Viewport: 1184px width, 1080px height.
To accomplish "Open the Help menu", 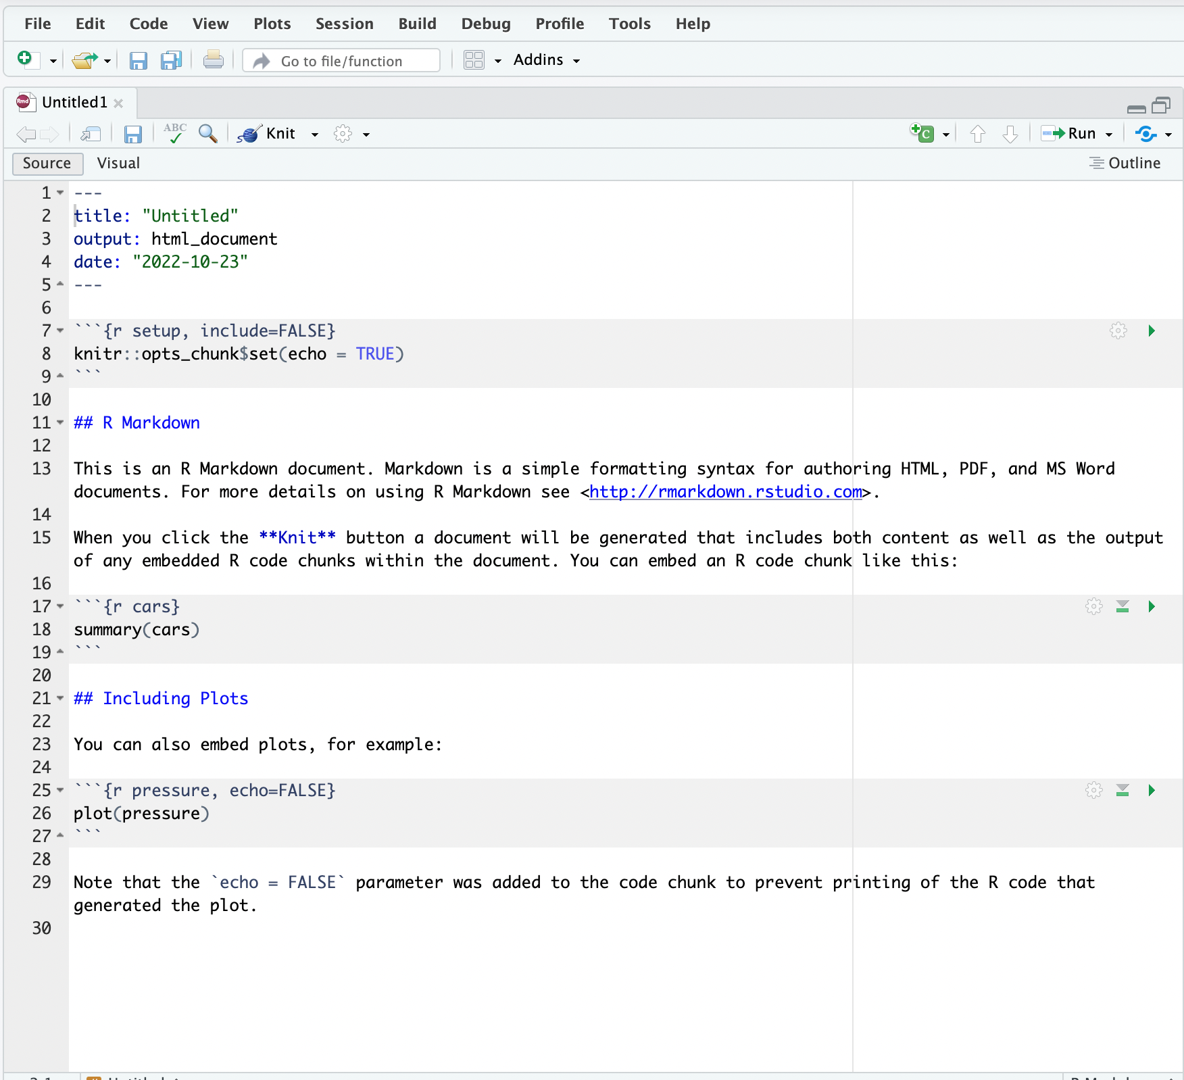I will [x=693, y=24].
